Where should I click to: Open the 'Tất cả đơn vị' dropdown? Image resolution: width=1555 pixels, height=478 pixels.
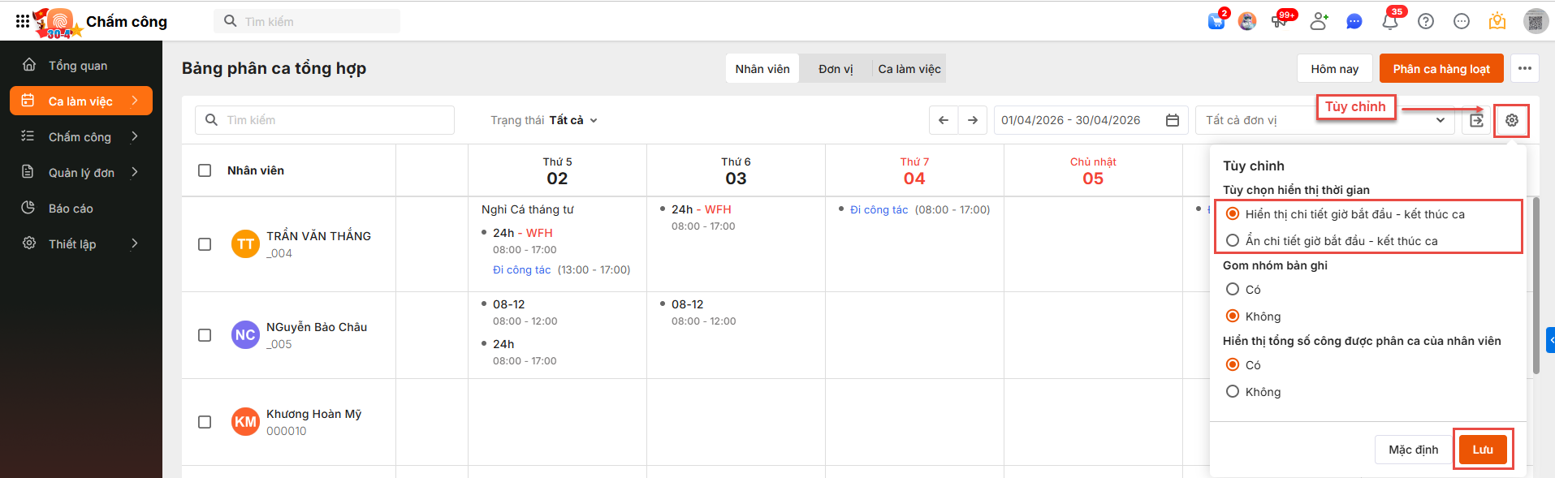1325,120
